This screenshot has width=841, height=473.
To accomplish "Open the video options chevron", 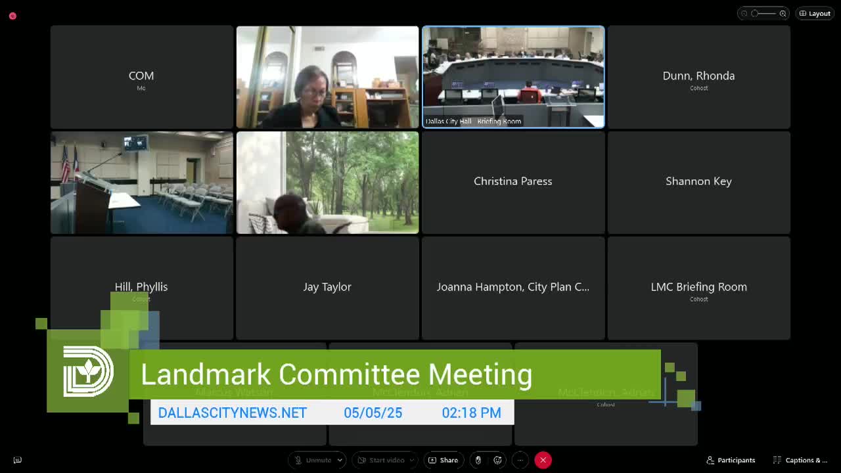I will coord(412,460).
